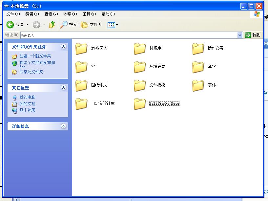Expand the 详细信息 panel
The image size is (268, 201).
click(63, 126)
